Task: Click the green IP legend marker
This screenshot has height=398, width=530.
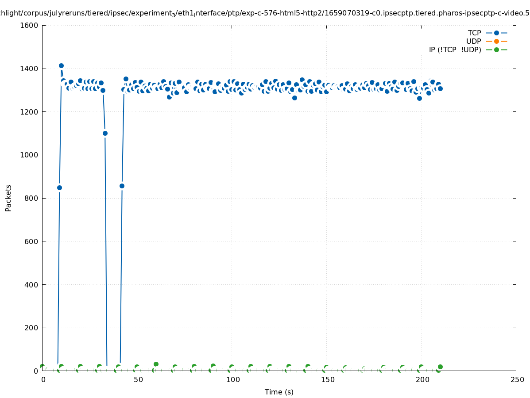Action: tap(496, 50)
